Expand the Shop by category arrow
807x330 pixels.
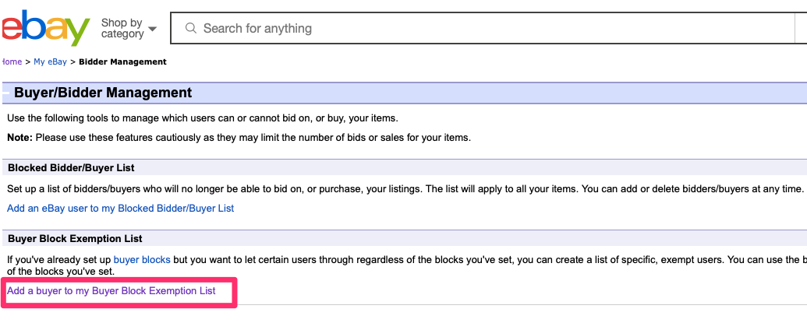152,30
